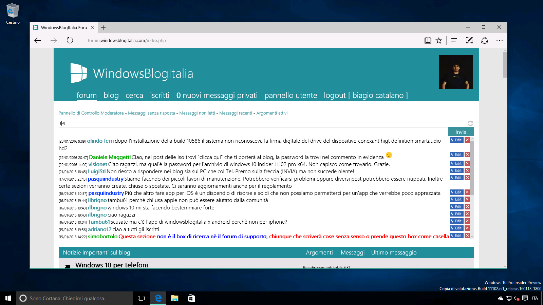This screenshot has height=305, width=543.
Task: Open Share or notifications icon in Edge
Action: 485,40
